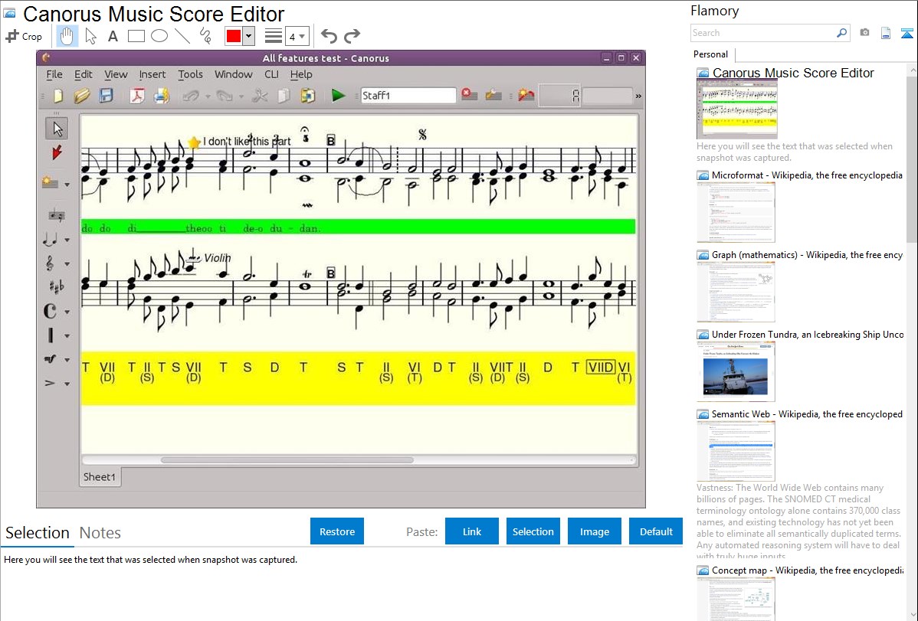Select the freehand scribble tool
This screenshot has height=621, width=918.
click(x=205, y=36)
